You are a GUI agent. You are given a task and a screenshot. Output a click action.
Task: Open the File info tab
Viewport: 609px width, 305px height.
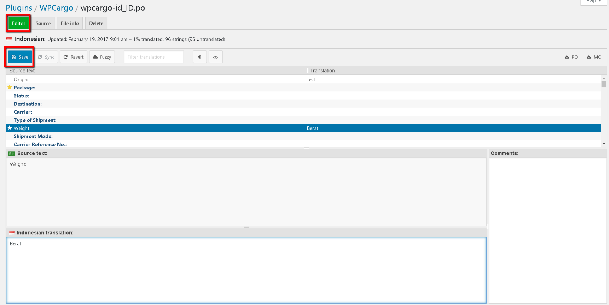pos(70,23)
